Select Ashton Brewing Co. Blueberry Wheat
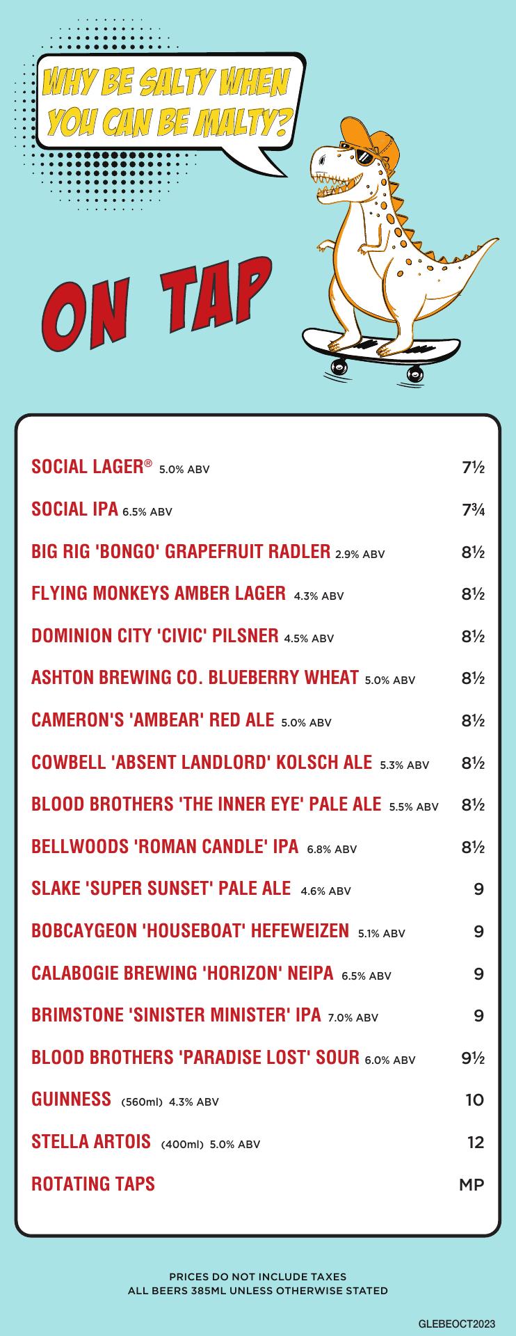This screenshot has height=1336, width=516. [x=257, y=678]
